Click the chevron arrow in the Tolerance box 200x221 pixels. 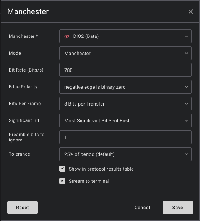187,154
